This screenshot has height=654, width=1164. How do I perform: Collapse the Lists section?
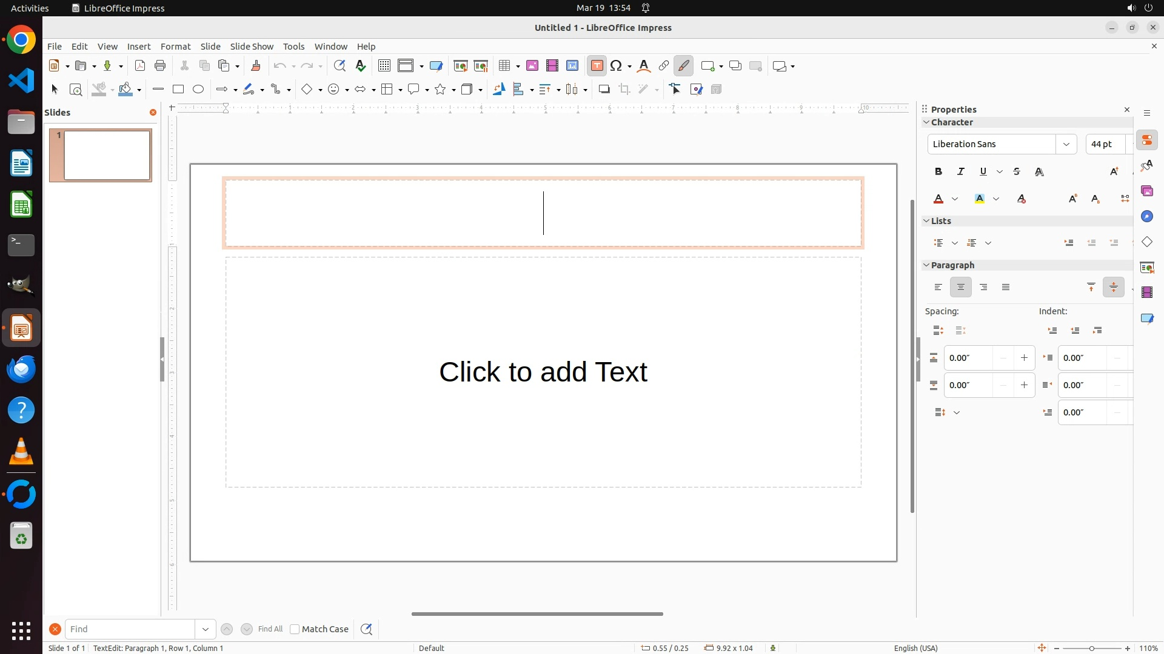tap(926, 221)
